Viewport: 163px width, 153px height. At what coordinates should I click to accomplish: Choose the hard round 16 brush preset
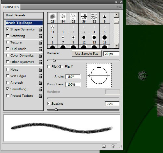click(104, 39)
